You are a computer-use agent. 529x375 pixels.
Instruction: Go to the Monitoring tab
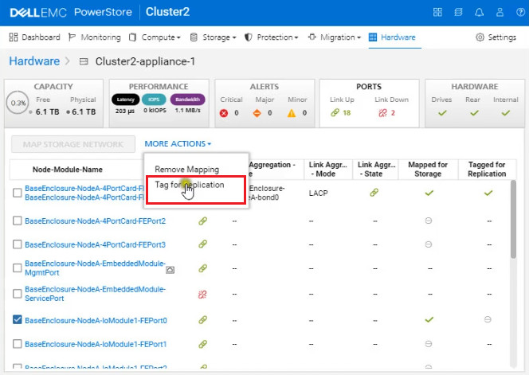(x=95, y=37)
